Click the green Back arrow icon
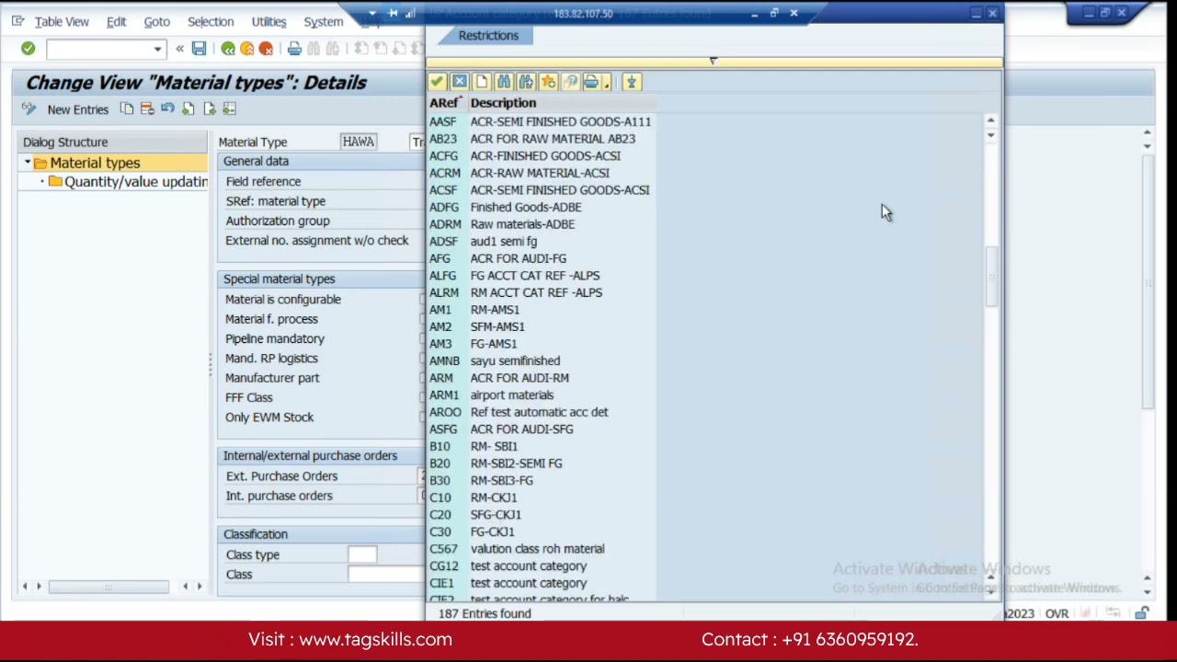Image resolution: width=1177 pixels, height=662 pixels. pos(228,49)
